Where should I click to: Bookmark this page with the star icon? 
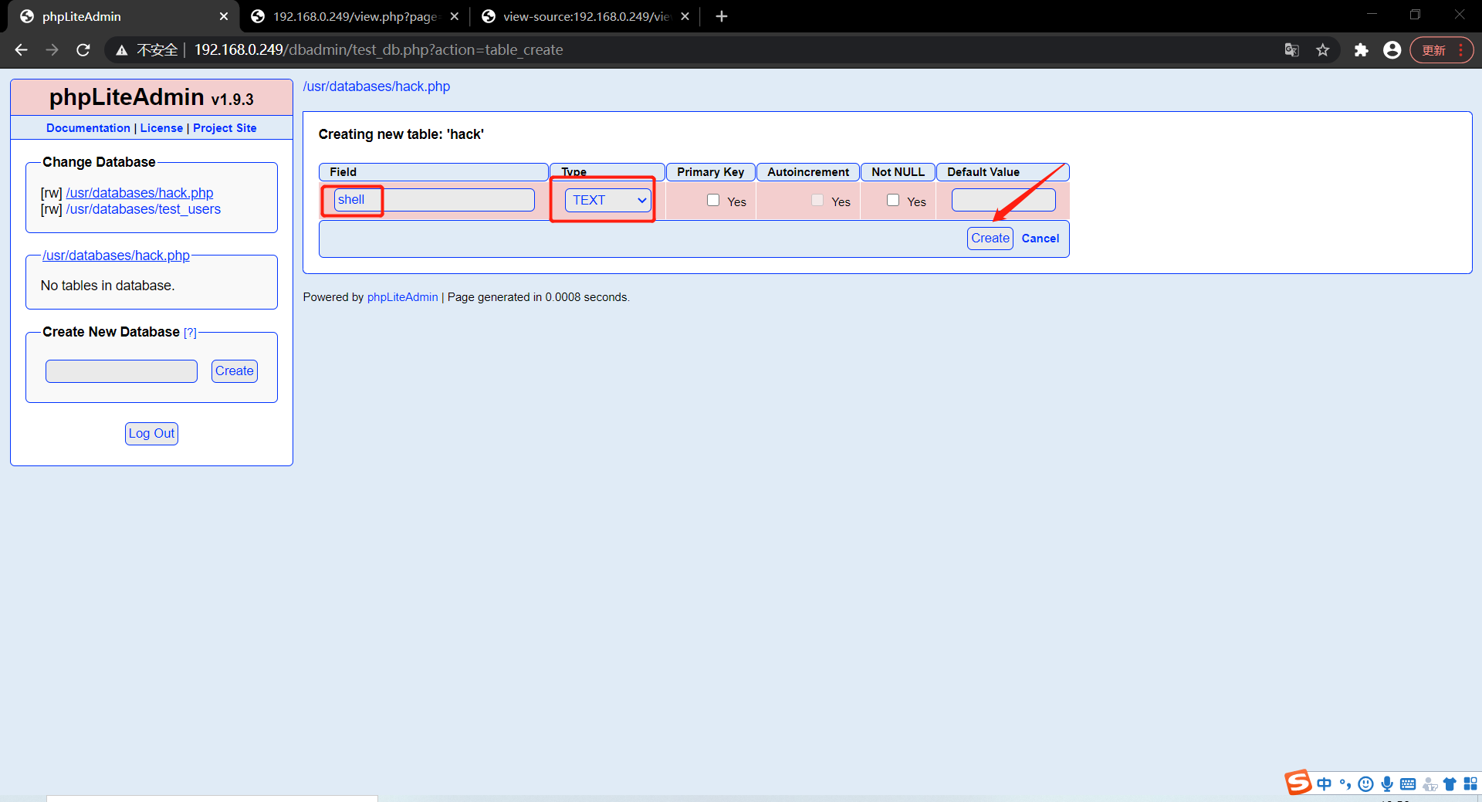pyautogui.click(x=1323, y=50)
